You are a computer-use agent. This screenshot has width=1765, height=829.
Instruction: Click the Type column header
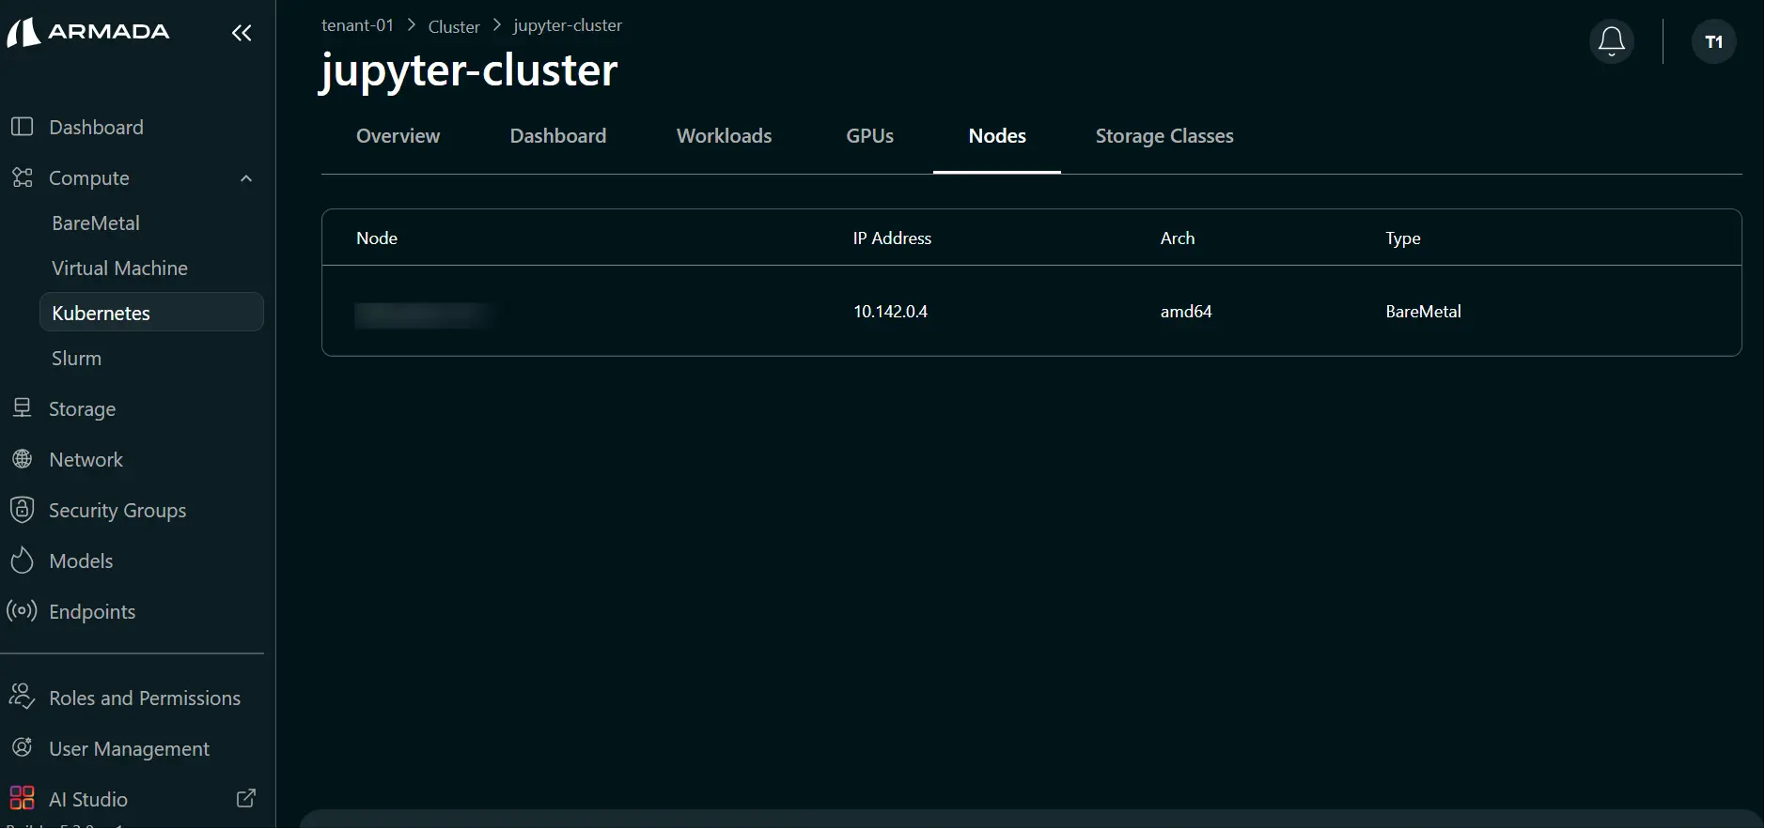(x=1403, y=238)
